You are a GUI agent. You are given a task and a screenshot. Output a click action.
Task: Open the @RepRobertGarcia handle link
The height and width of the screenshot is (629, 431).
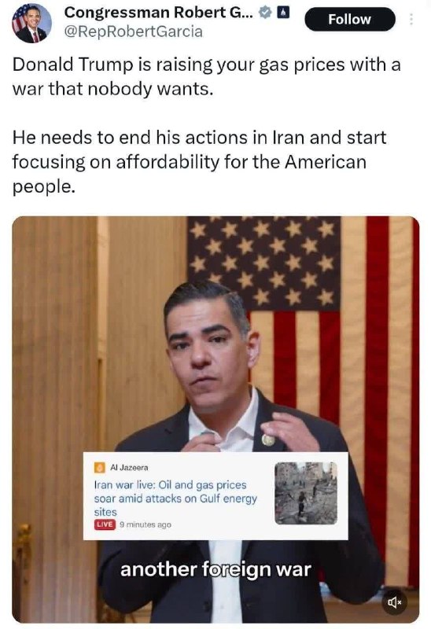point(133,31)
